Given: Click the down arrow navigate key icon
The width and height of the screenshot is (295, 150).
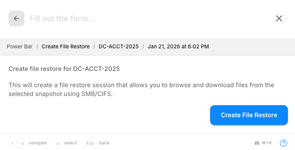Looking at the screenshot, I should point(22,143).
